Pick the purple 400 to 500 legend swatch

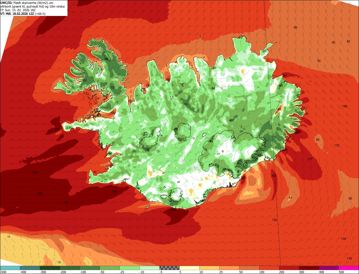click(328, 268)
